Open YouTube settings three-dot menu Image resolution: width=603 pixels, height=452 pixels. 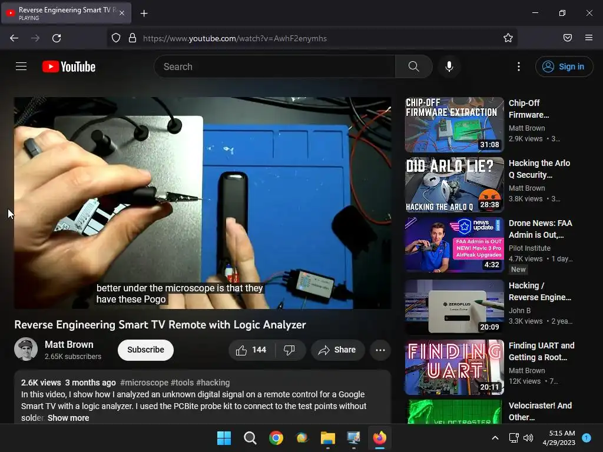tap(518, 67)
